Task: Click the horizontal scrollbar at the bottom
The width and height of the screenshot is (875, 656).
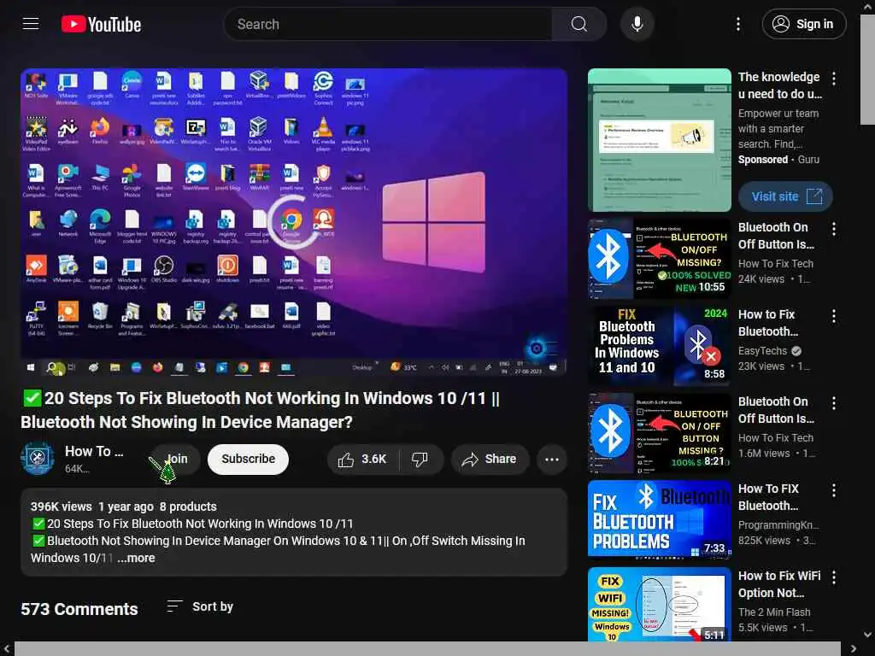Action: tap(427, 649)
